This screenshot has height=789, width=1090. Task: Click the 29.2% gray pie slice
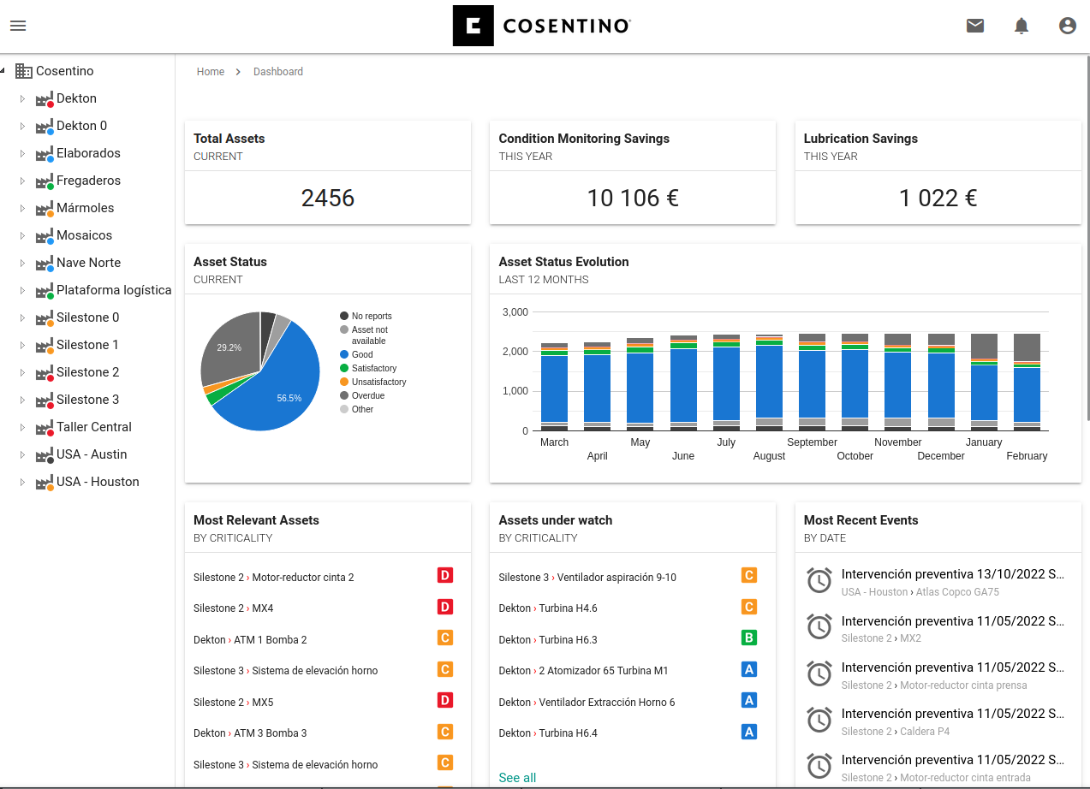click(x=229, y=347)
